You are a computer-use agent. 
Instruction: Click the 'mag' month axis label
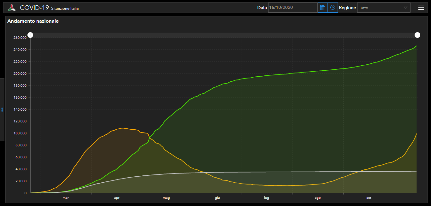pos(166,198)
